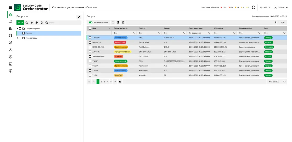Open the IP-адреса filter dropdown
This screenshot has width=292, height=142.
pos(224,33)
